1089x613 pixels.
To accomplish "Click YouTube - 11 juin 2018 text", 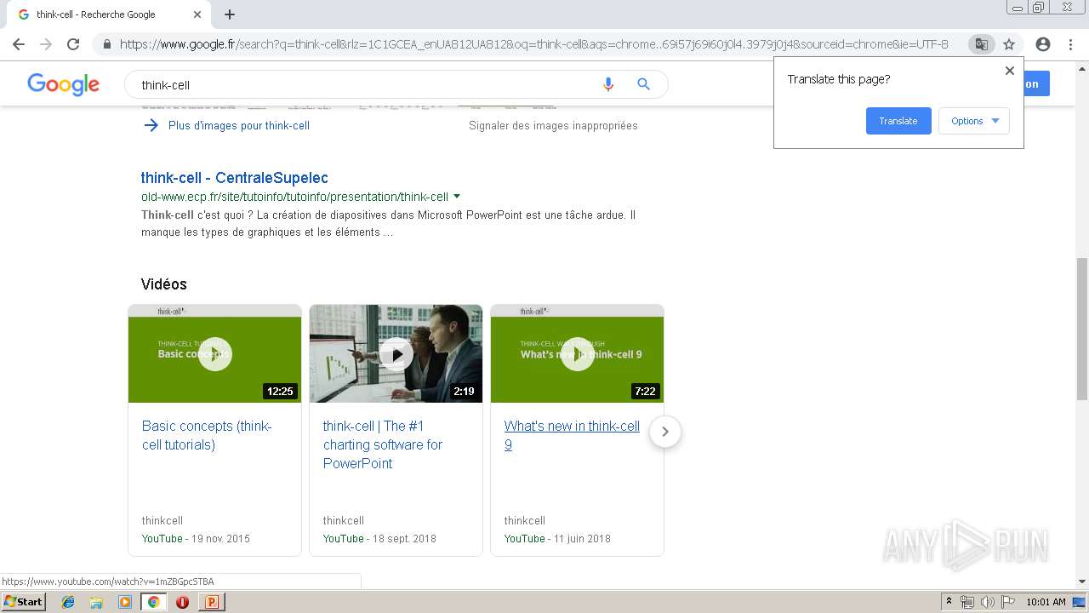I will [x=557, y=539].
